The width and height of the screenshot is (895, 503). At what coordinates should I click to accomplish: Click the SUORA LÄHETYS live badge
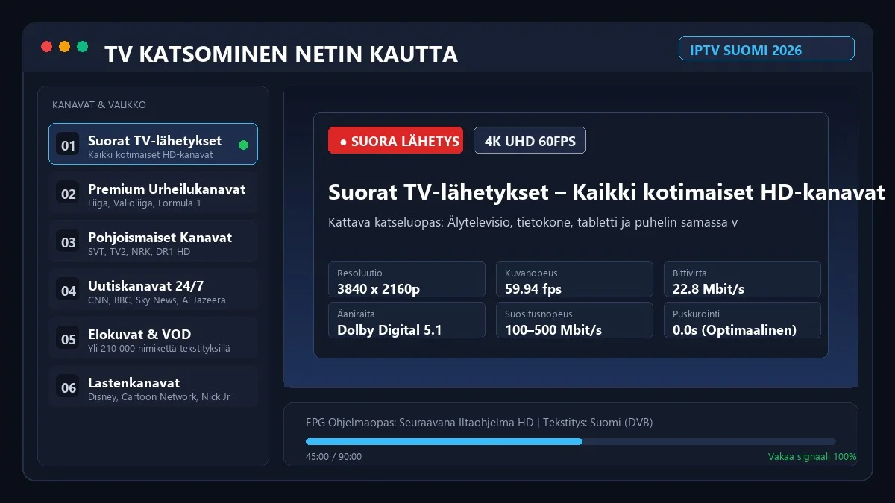pos(395,140)
